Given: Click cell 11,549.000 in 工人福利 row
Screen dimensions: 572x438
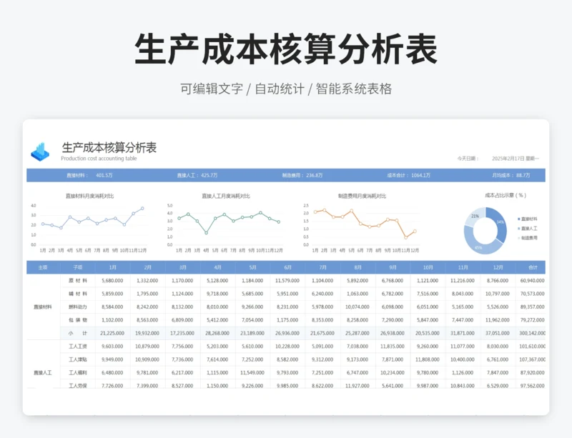Looking at the screenshot, I should pyautogui.click(x=252, y=372).
